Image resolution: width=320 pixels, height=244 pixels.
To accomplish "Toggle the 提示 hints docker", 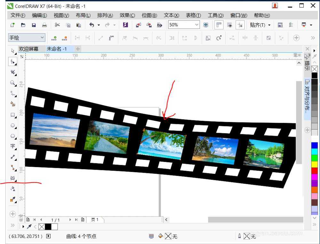I will [307, 66].
